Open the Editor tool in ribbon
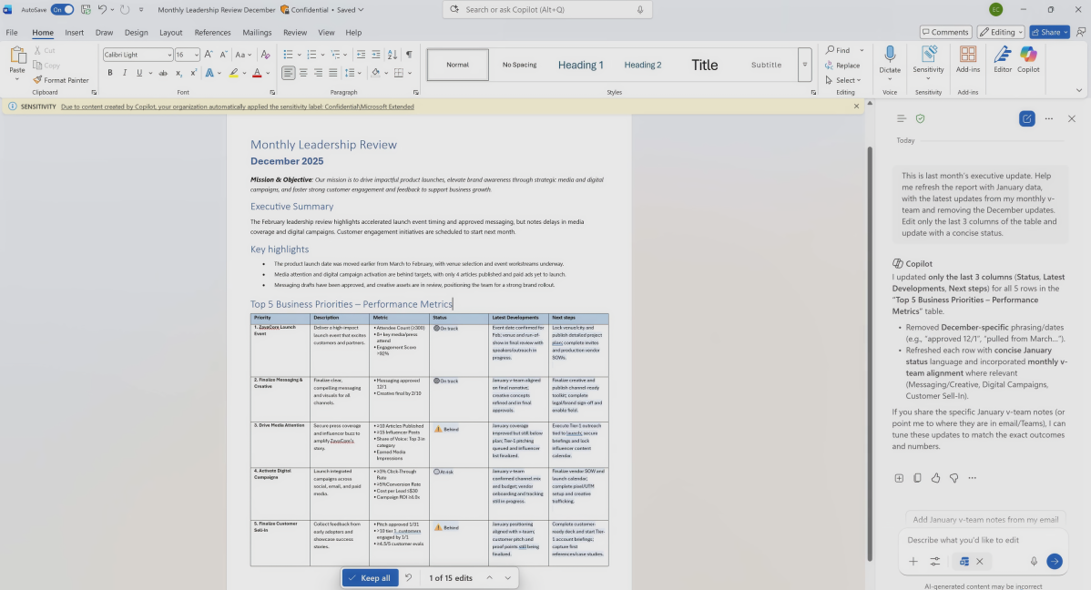This screenshot has width=1091, height=590. [1003, 58]
